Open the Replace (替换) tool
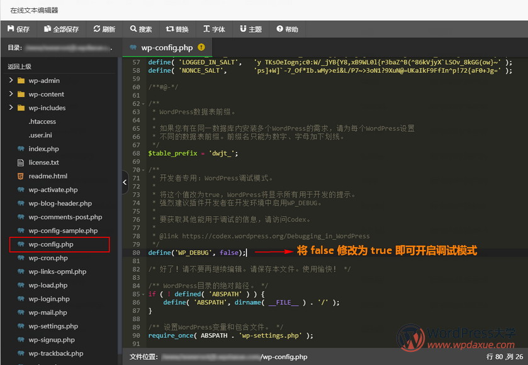The width and height of the screenshot is (528, 365). pyautogui.click(x=177, y=29)
